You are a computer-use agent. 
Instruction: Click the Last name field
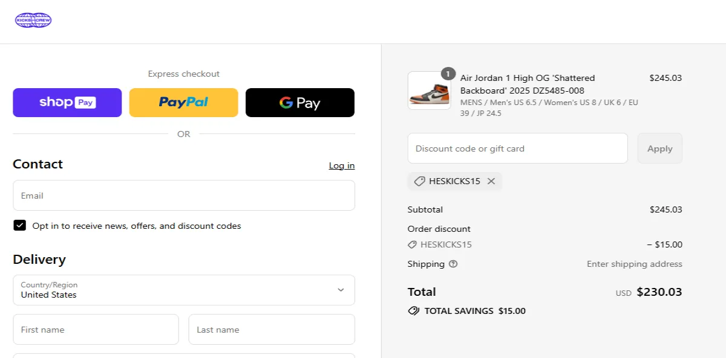pyautogui.click(x=271, y=329)
